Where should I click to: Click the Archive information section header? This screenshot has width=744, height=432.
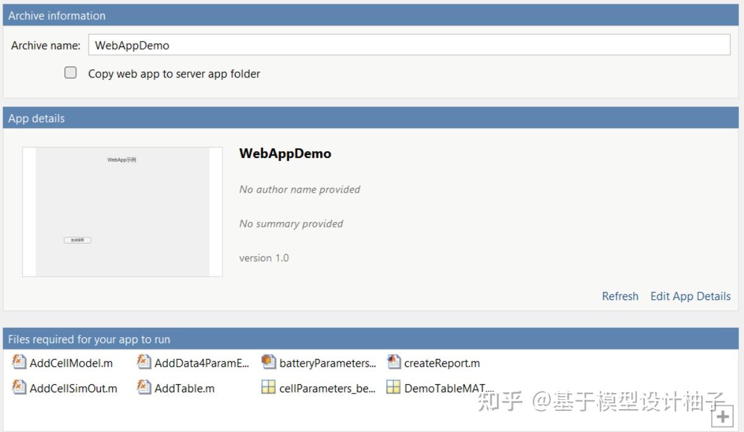point(370,15)
